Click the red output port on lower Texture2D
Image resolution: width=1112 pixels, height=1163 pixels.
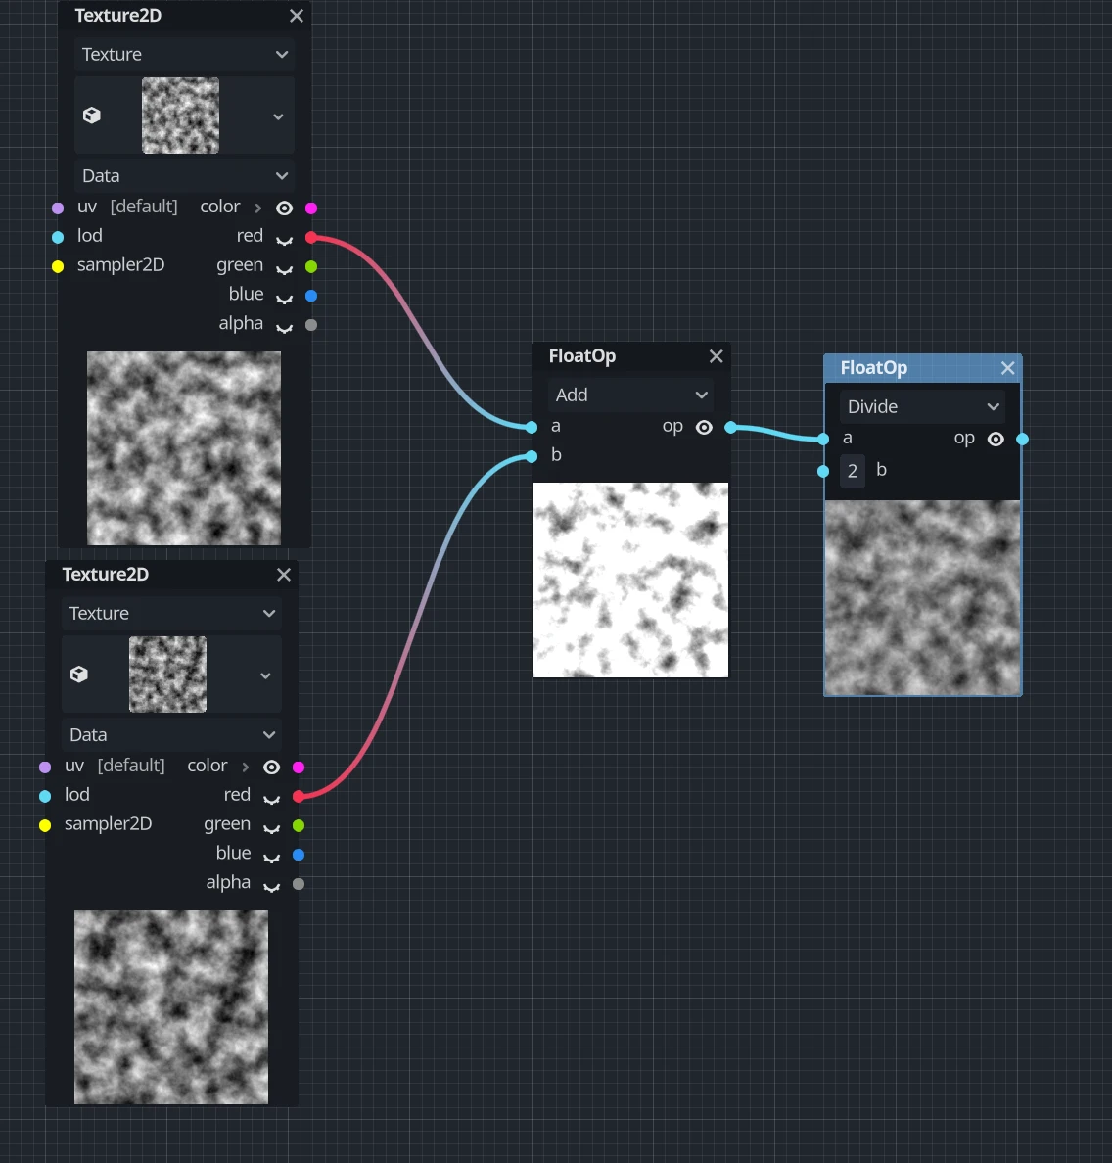tap(299, 796)
